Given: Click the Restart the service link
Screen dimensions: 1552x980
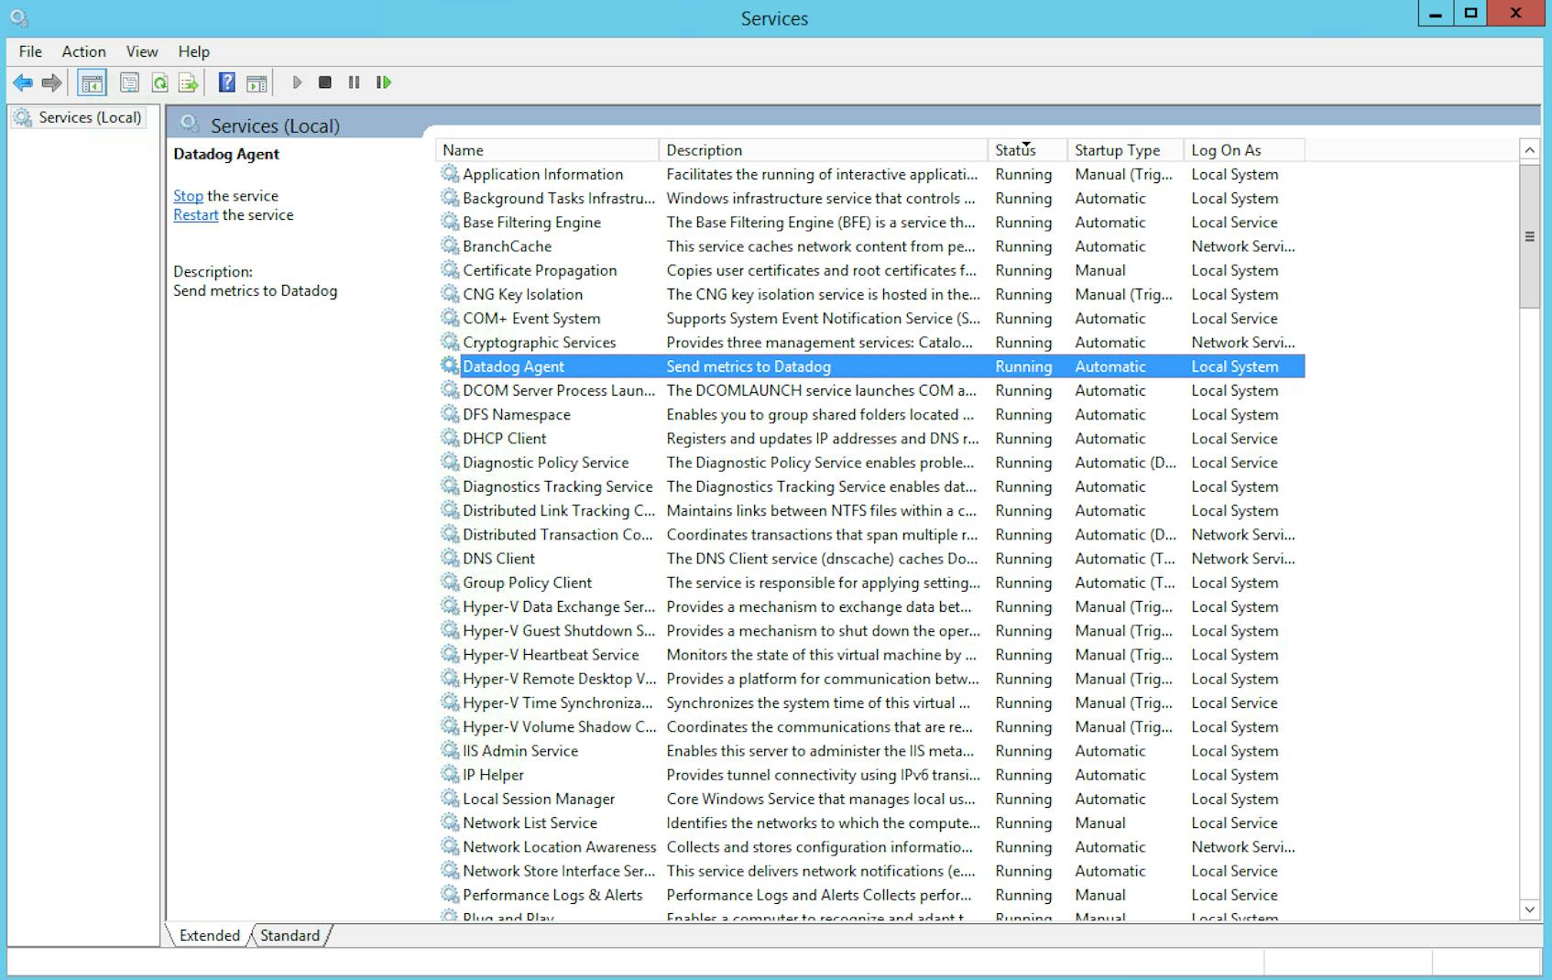Looking at the screenshot, I should [195, 214].
